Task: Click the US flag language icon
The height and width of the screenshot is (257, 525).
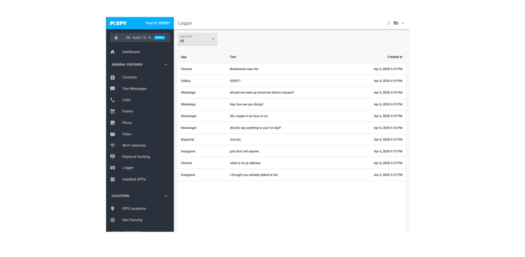Action: click(396, 23)
